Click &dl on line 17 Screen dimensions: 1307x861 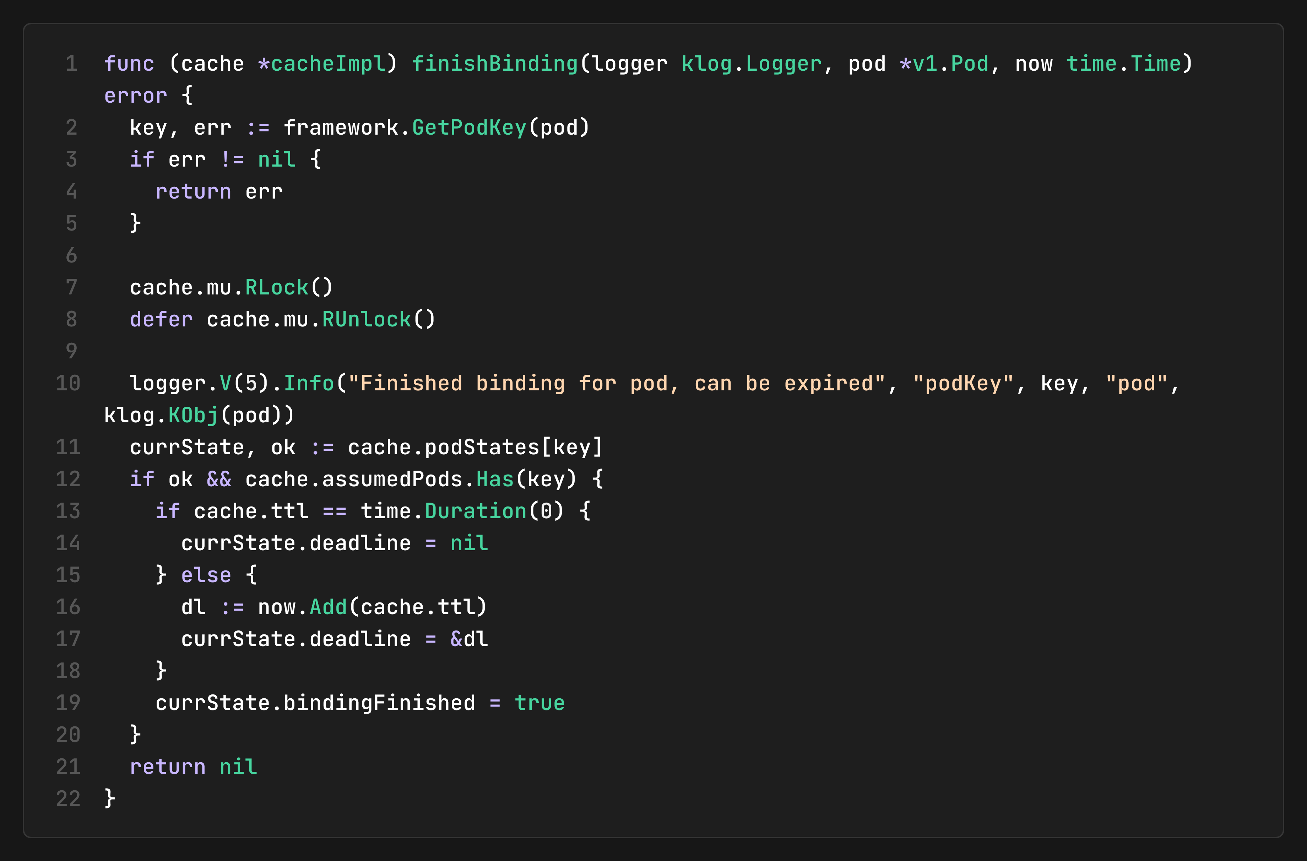469,639
